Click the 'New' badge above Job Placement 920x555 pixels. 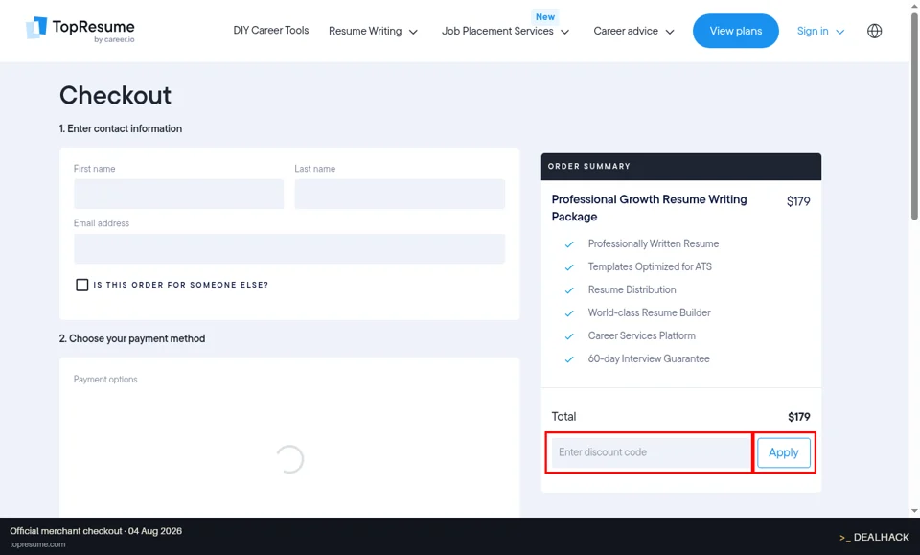545,17
